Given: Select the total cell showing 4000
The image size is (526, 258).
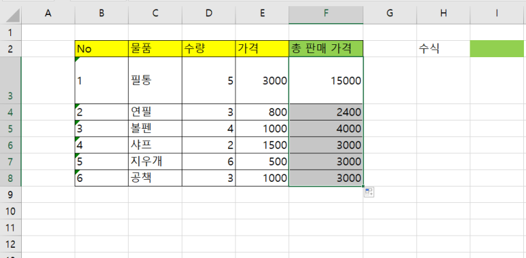Looking at the screenshot, I should [x=326, y=129].
